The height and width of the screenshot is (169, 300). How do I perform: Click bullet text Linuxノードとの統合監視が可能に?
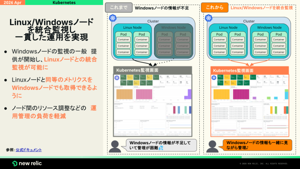tap(55, 63)
